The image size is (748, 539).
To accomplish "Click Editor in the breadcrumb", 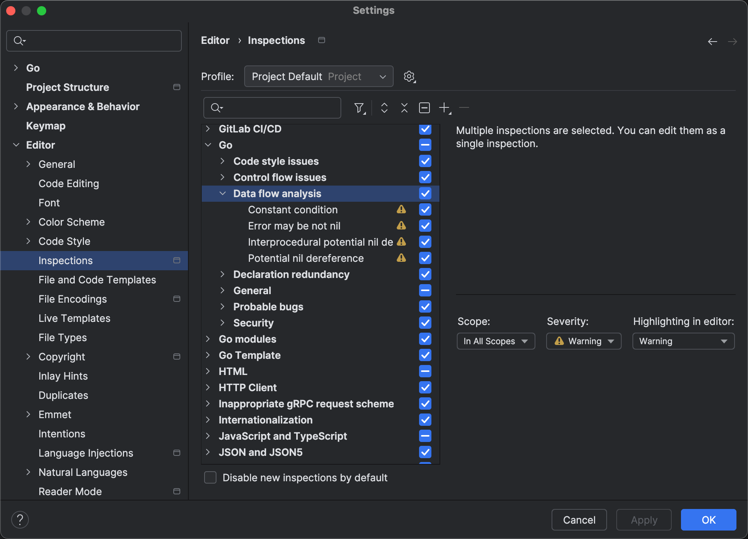I will coord(215,40).
